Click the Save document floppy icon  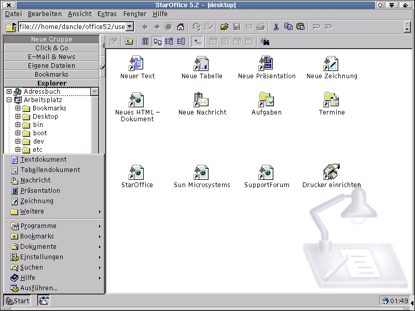[237, 27]
